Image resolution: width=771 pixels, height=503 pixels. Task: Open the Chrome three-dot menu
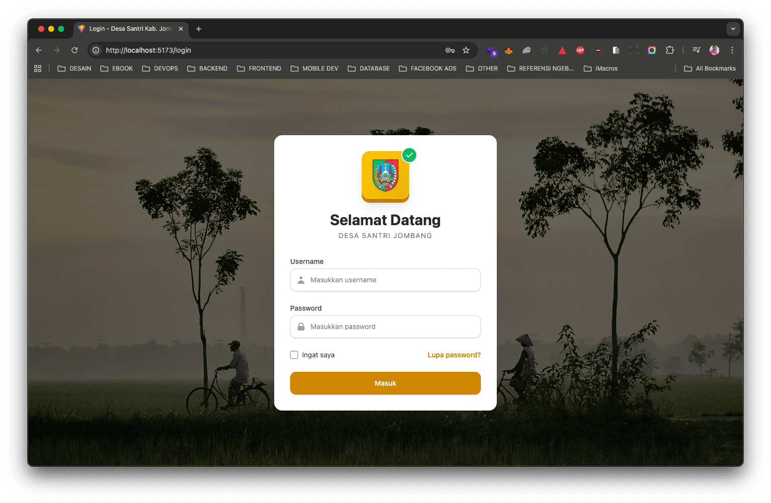[x=732, y=50]
